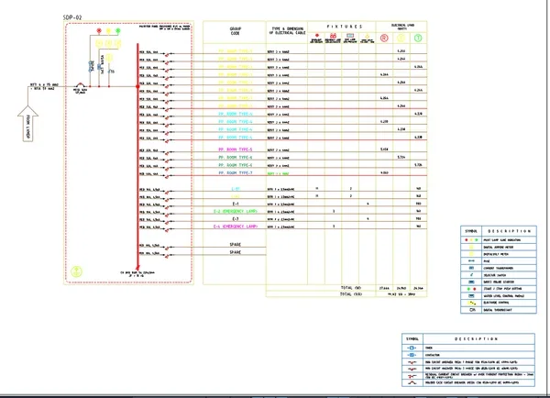Select the E-1 group code label
This screenshot has height=398, width=550.
tap(236, 204)
